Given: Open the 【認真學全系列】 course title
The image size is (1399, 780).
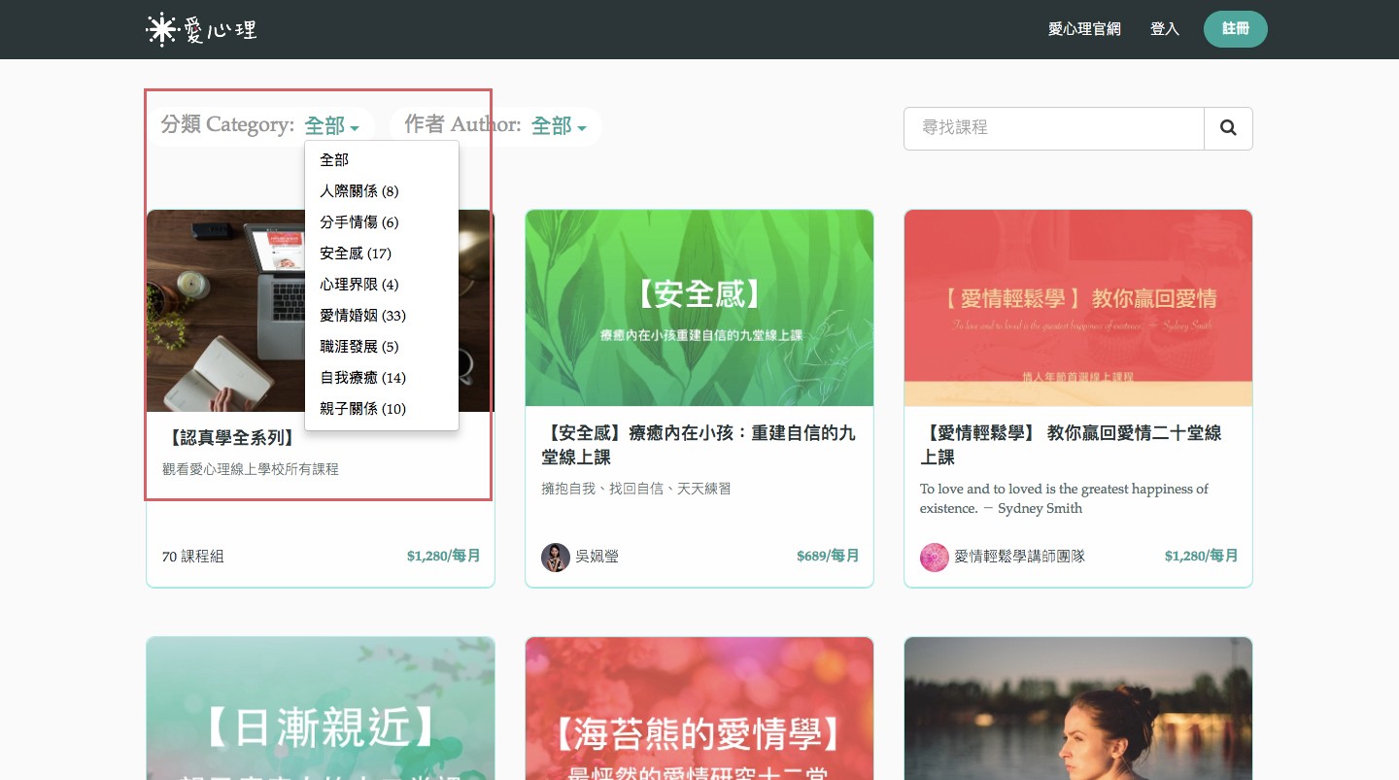Looking at the screenshot, I should 230,438.
